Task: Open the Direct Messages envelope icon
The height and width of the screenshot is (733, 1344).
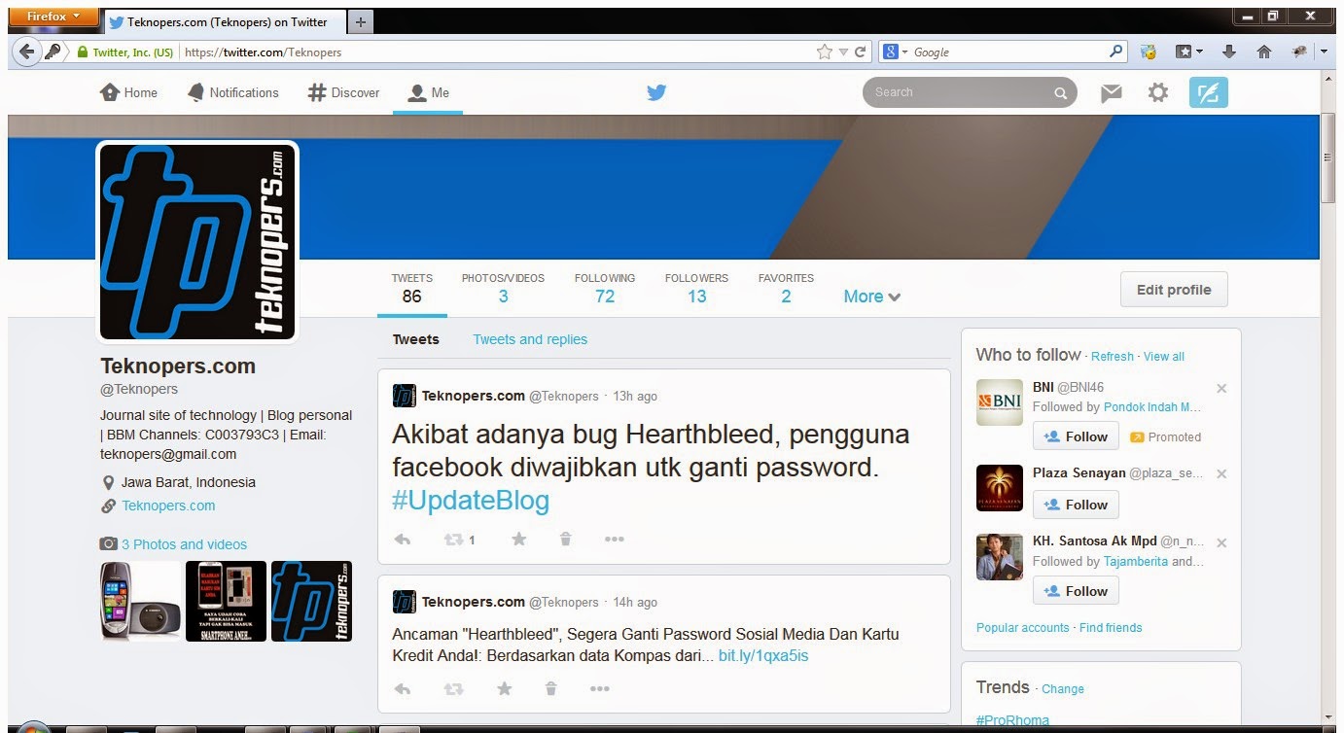Action: click(1111, 92)
